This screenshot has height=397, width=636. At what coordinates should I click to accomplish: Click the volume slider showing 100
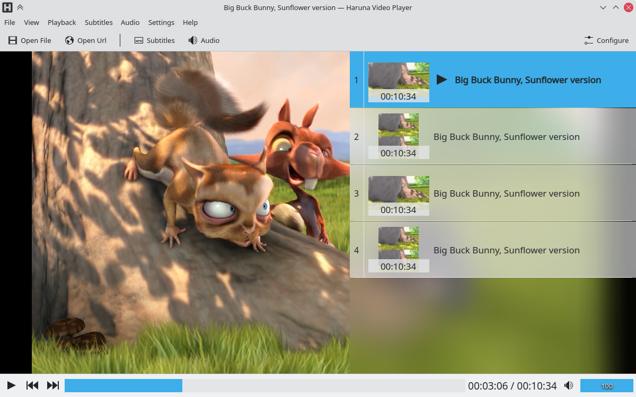click(606, 386)
